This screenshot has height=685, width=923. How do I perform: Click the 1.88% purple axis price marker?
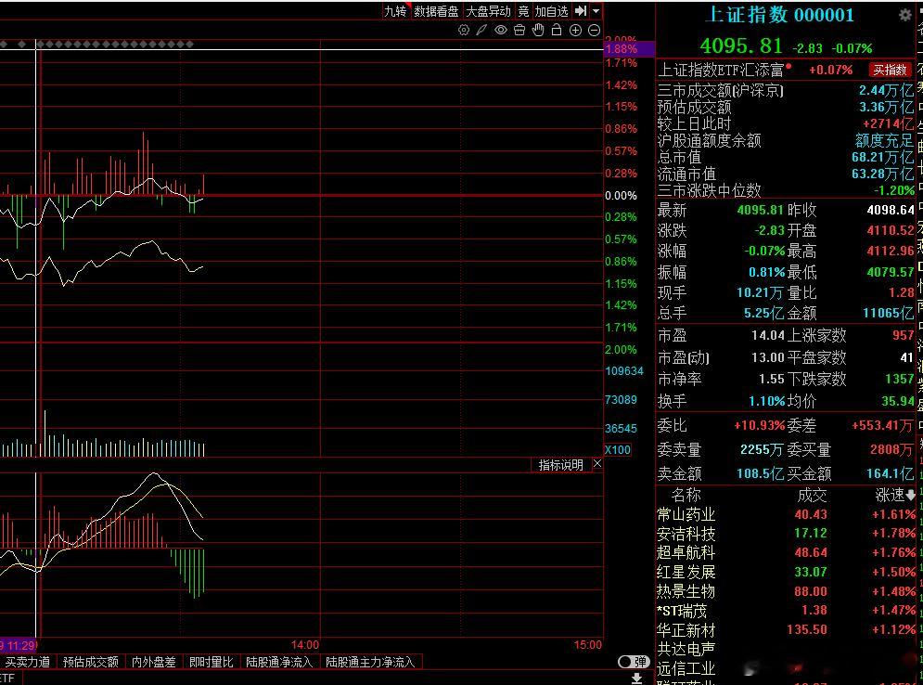pyautogui.click(x=629, y=49)
